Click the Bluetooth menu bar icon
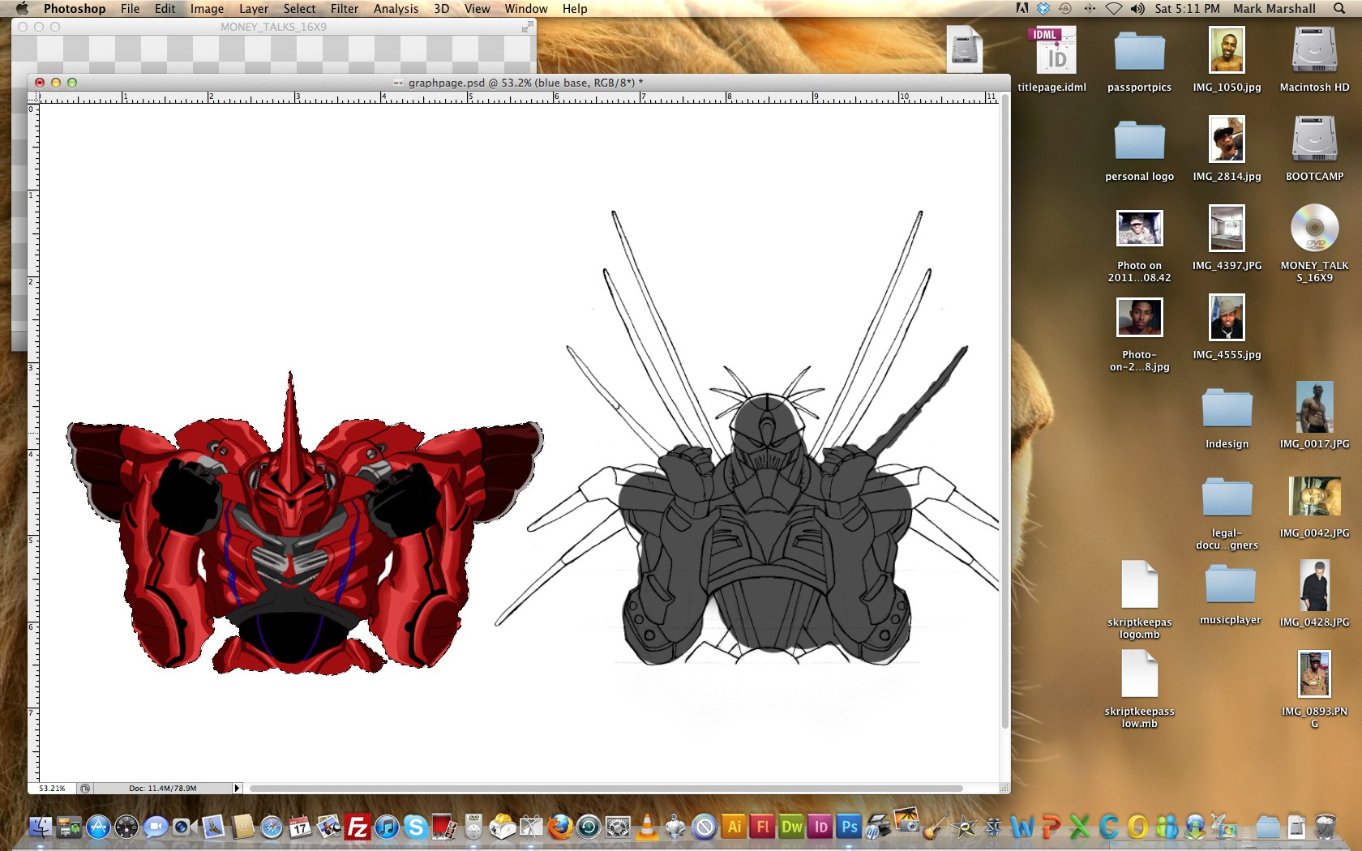 (1090, 9)
